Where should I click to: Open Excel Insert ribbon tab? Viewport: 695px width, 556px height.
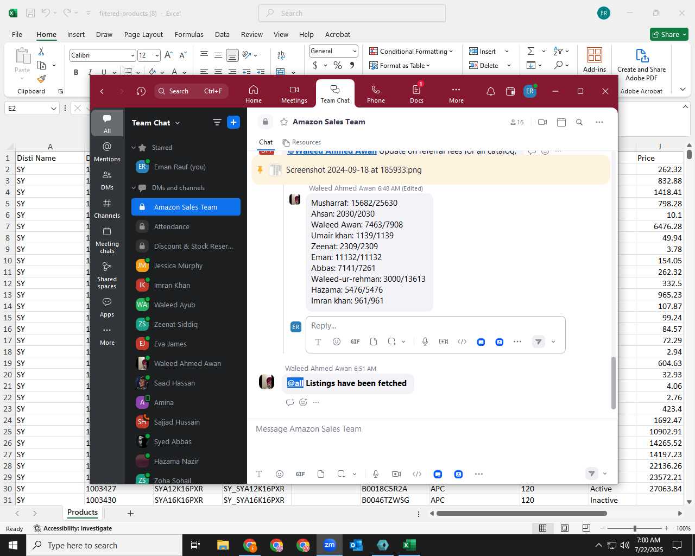76,34
